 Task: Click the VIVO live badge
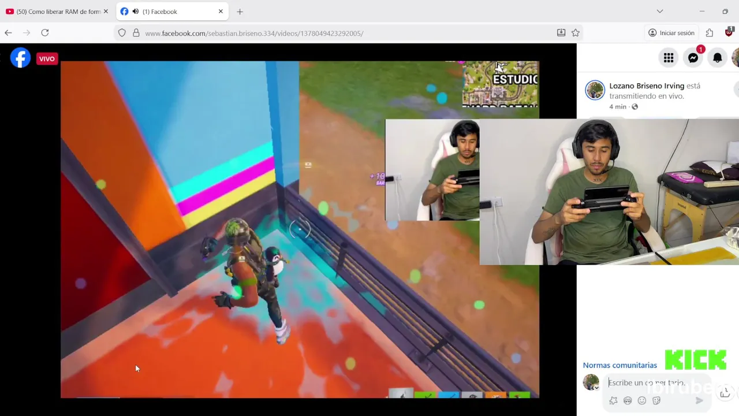click(x=47, y=58)
